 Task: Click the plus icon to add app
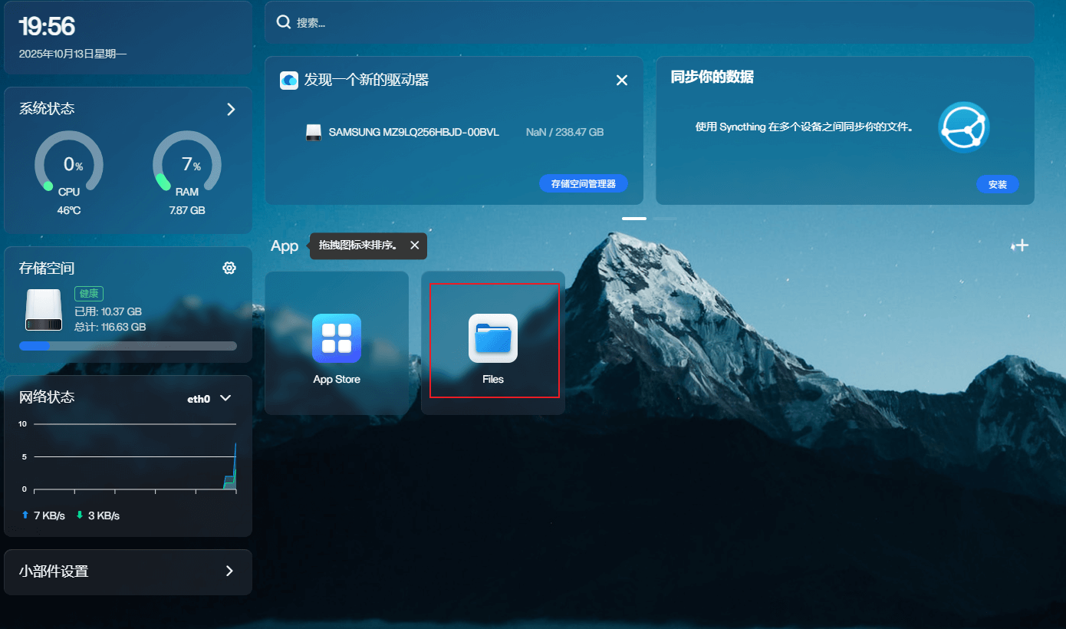[x=1020, y=245]
